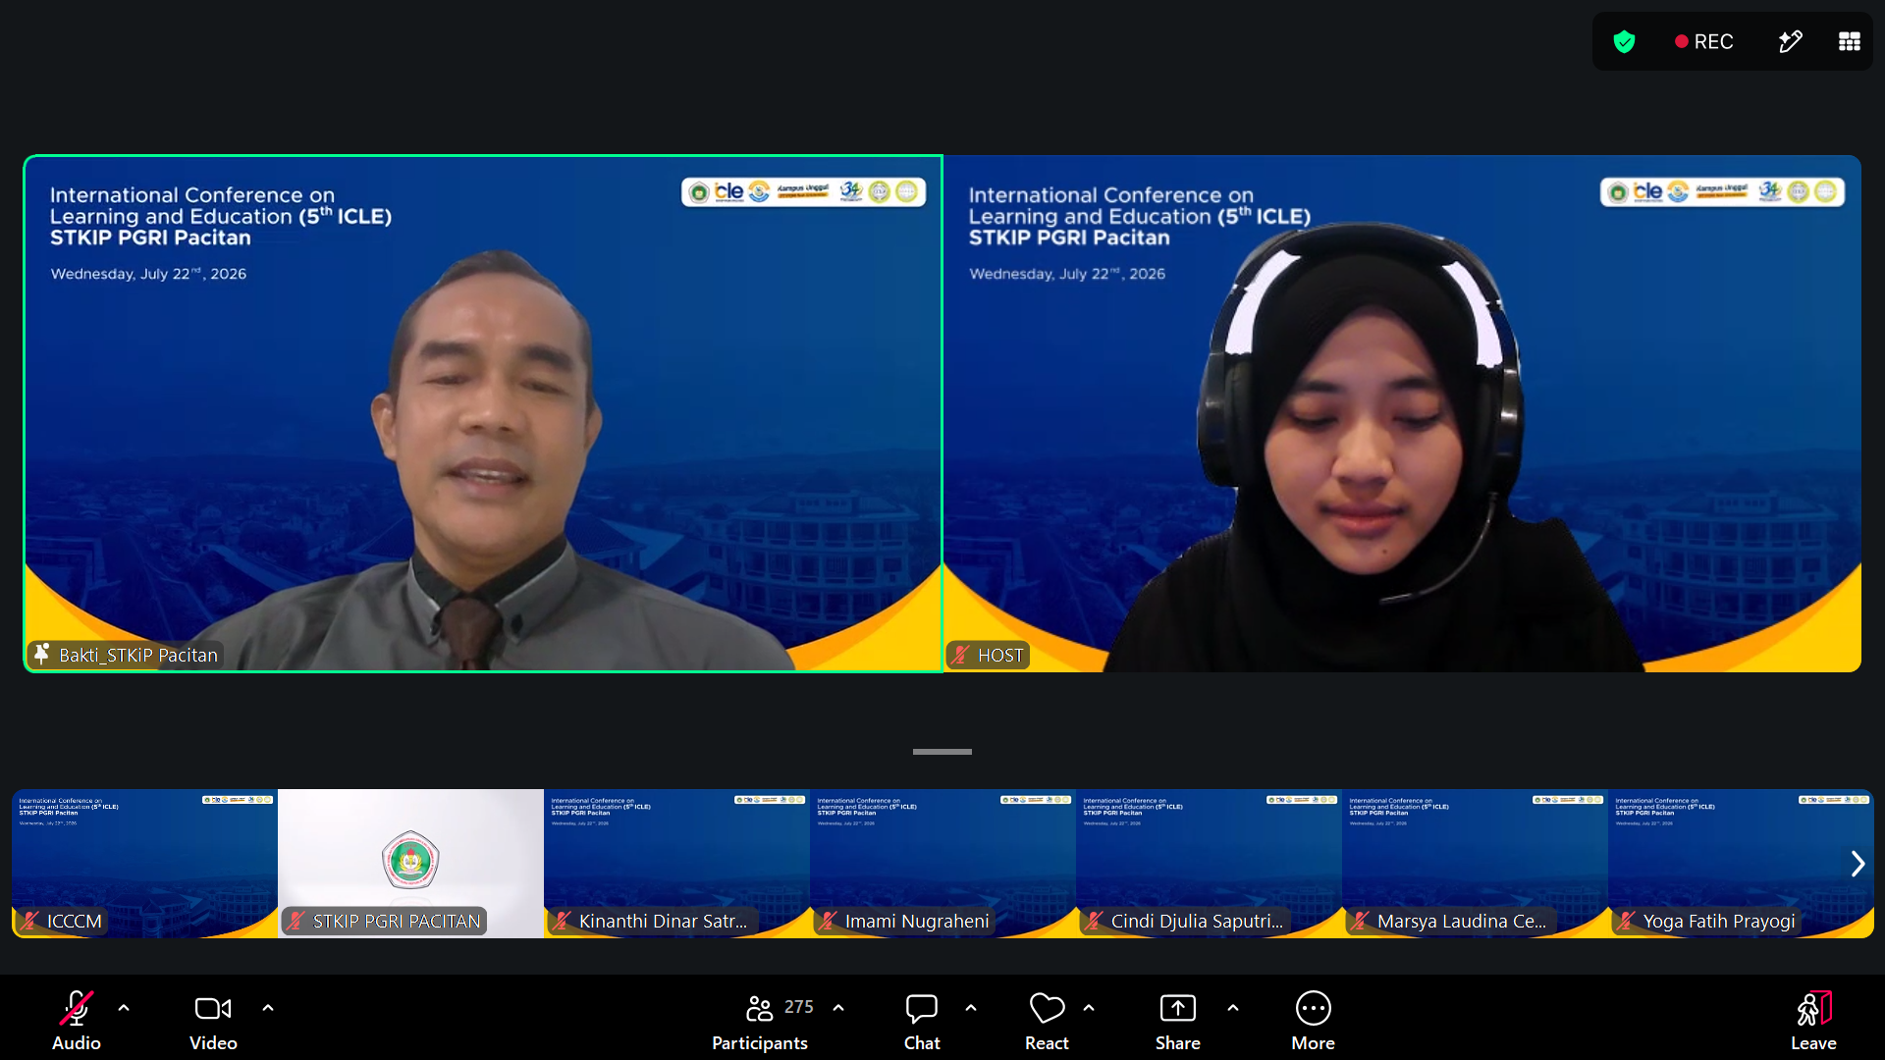Select Cindi Djulia Saputri participant thumbnail

pos(1209,864)
